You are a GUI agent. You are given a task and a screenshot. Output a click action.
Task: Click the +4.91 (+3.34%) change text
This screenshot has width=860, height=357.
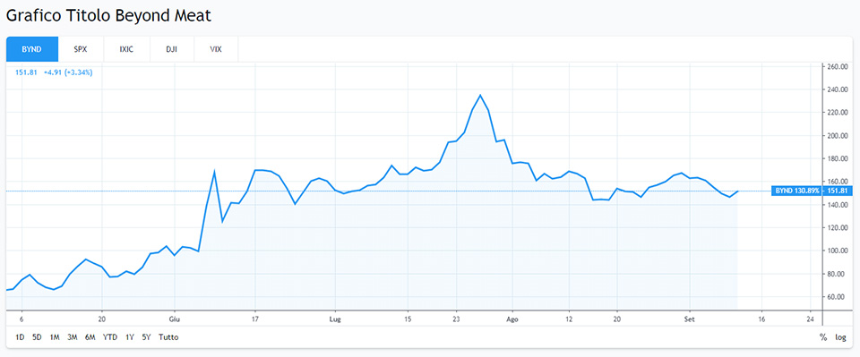(x=68, y=72)
